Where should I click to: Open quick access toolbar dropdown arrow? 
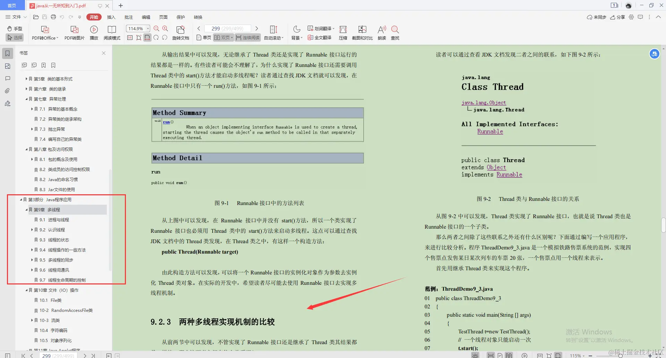coord(79,17)
